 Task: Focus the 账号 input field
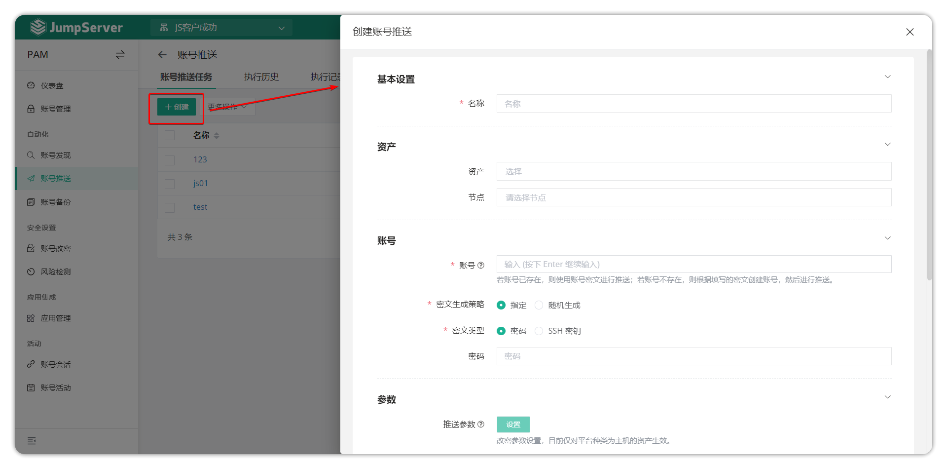pos(694,264)
